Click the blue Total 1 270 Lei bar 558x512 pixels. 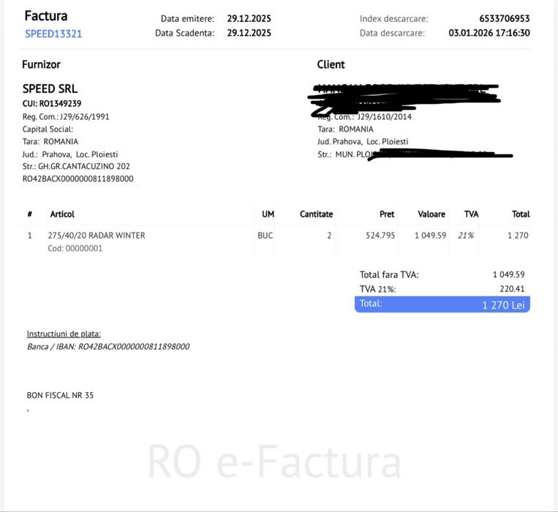pos(442,304)
